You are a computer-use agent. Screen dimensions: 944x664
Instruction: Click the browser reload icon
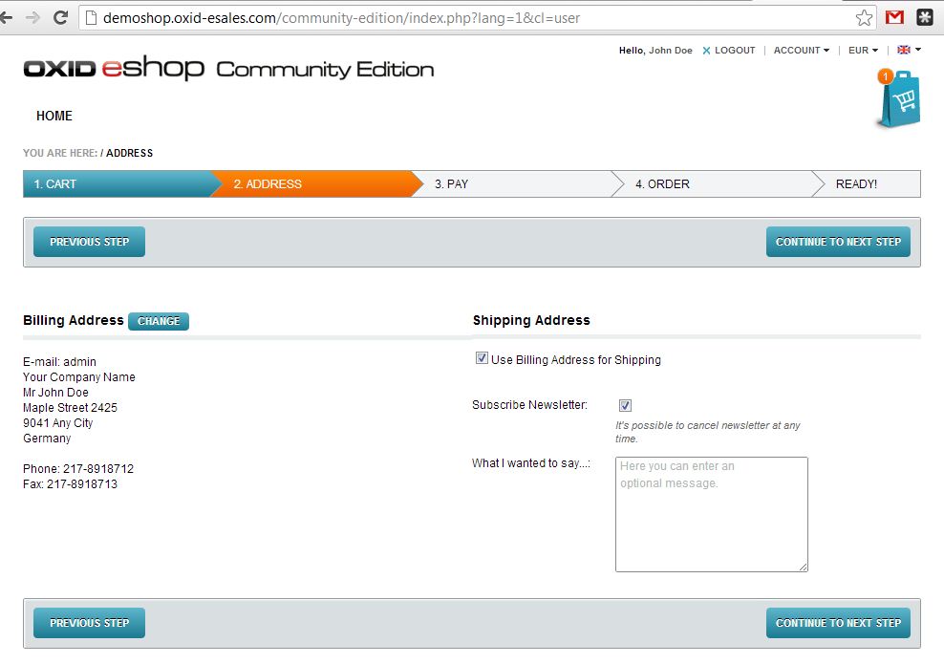coord(60,17)
